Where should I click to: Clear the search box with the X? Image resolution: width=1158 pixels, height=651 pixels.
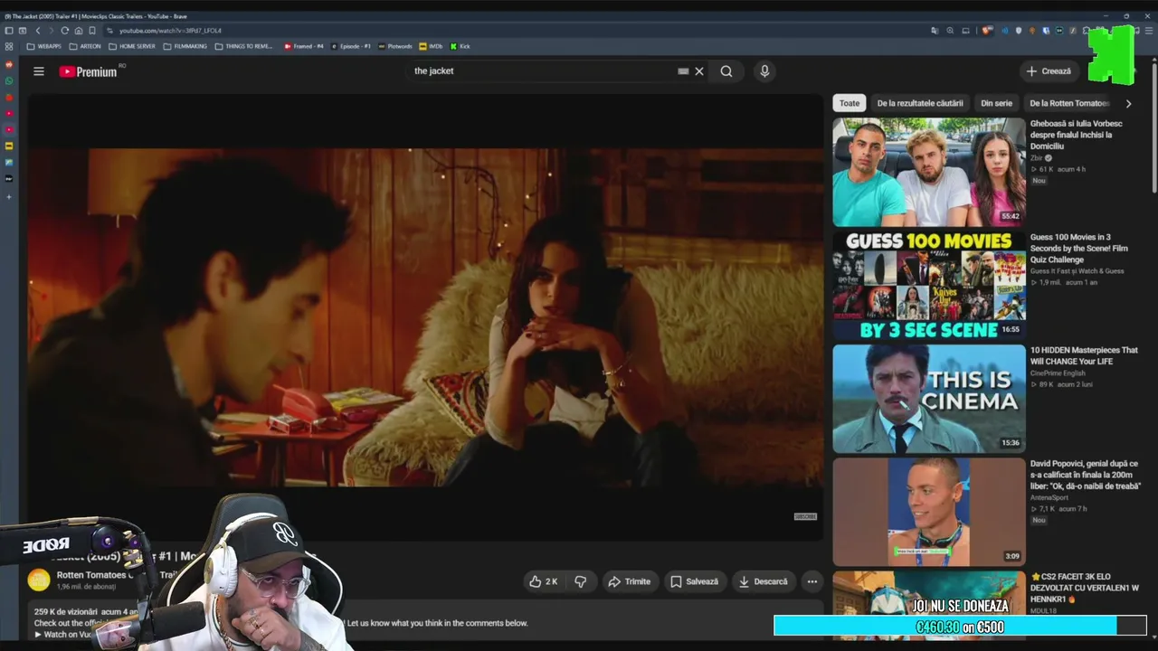699,71
